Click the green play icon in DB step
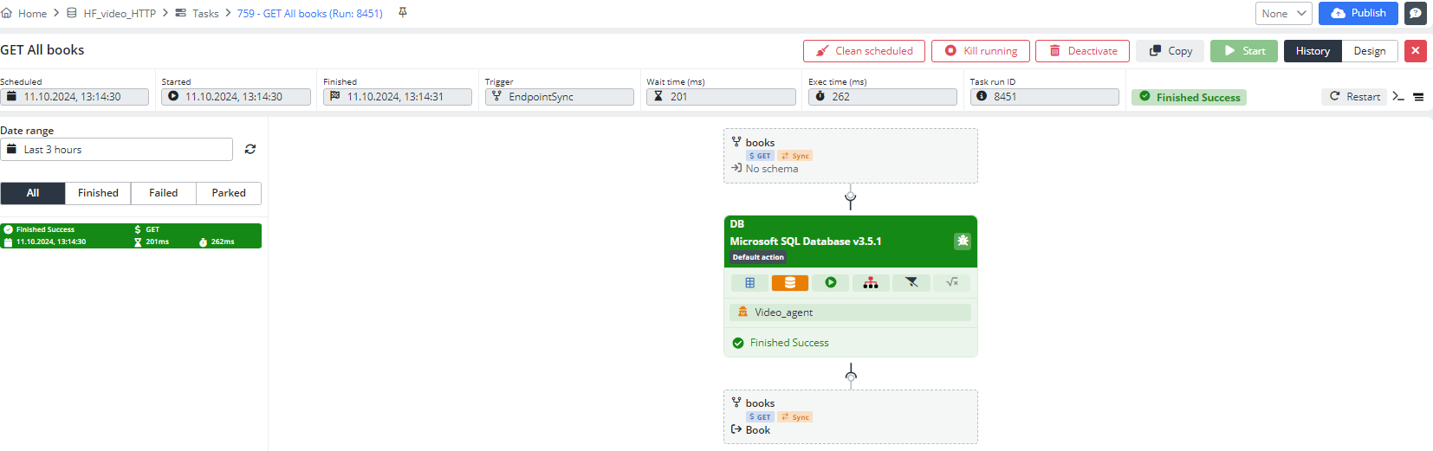 tap(830, 283)
